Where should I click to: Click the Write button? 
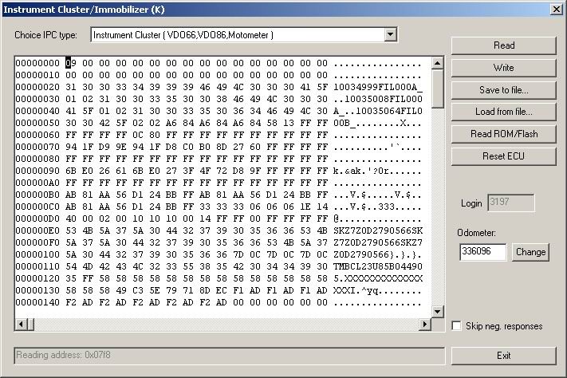[504, 68]
